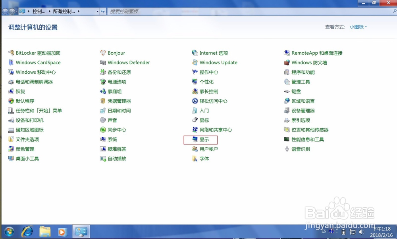
Task: Click the Windows Start button
Action: click(x=10, y=232)
